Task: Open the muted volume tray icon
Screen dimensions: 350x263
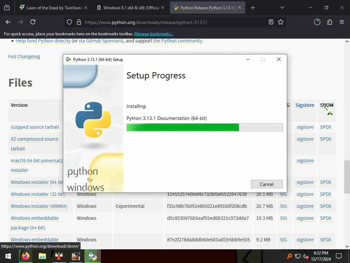Action: pyautogui.click(x=306, y=256)
